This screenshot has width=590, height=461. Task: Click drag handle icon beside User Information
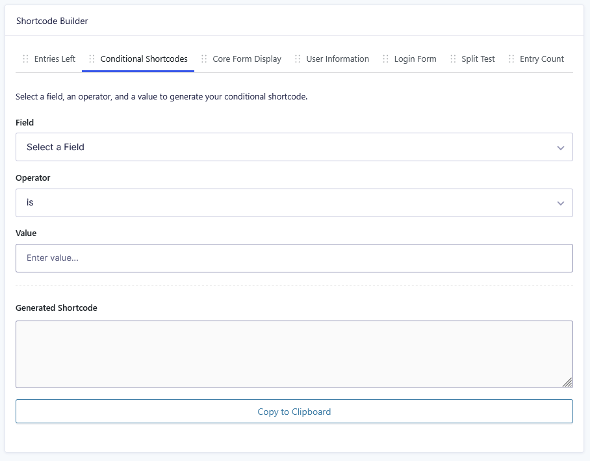point(298,59)
